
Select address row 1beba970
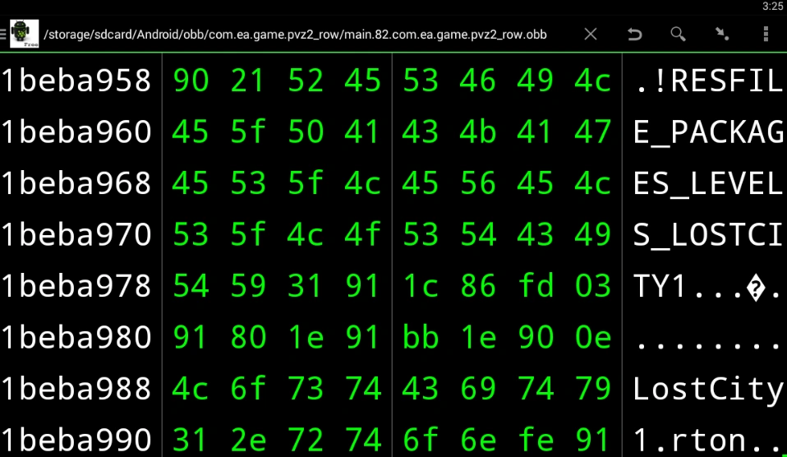pos(76,234)
